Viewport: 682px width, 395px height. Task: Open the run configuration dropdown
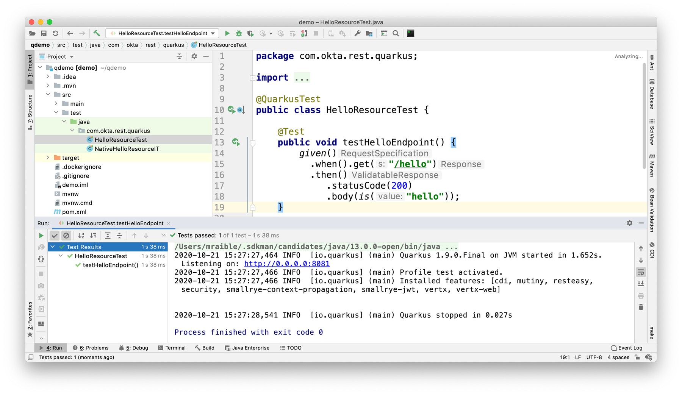[213, 33]
